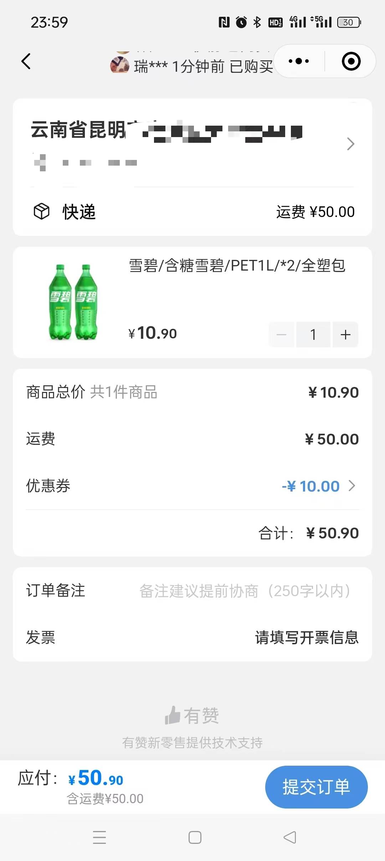Screen dimensions: 385x861
Task: Open the three-dots mini program menu
Action: [x=299, y=61]
